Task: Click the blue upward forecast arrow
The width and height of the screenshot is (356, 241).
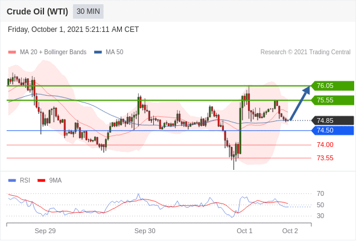Action: [x=300, y=103]
